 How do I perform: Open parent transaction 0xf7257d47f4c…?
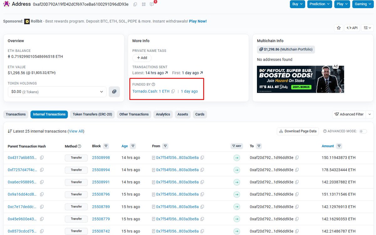coord(22,170)
